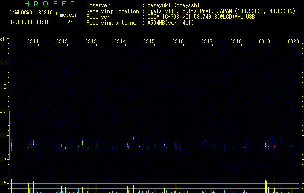The image size is (304, 193).
Task: Click the 0314 time axis marker
Action: point(120,41)
